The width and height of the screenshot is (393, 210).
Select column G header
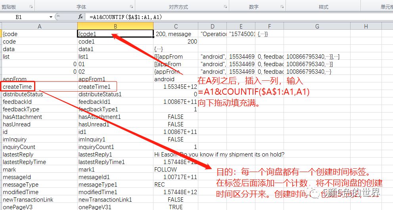(x=317, y=26)
